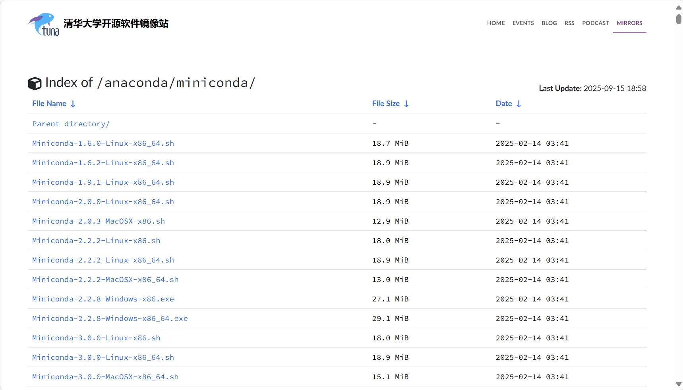Click the Last Update 2025-09-15 18:58 text
The height and width of the screenshot is (390, 683).
[592, 88]
